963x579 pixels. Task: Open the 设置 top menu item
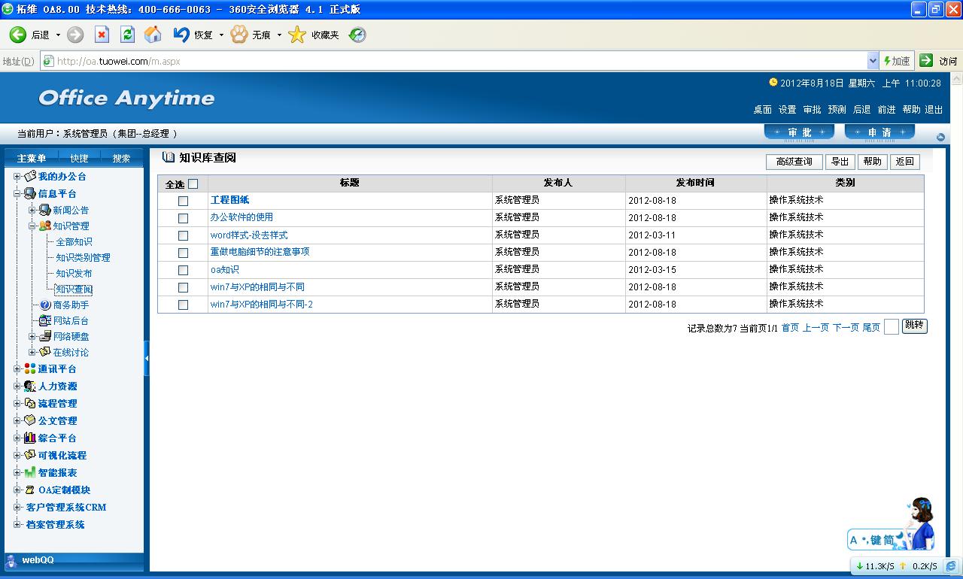pos(787,110)
